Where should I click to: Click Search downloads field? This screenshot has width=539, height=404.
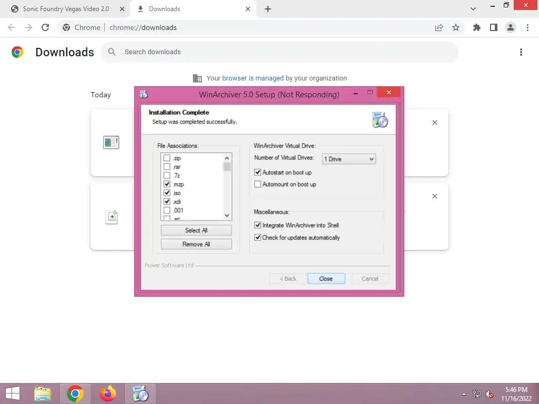click(280, 52)
